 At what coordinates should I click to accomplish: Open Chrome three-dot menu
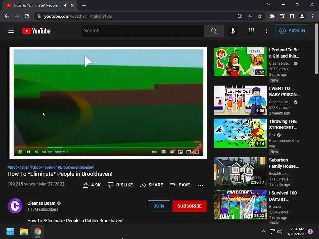click(312, 16)
